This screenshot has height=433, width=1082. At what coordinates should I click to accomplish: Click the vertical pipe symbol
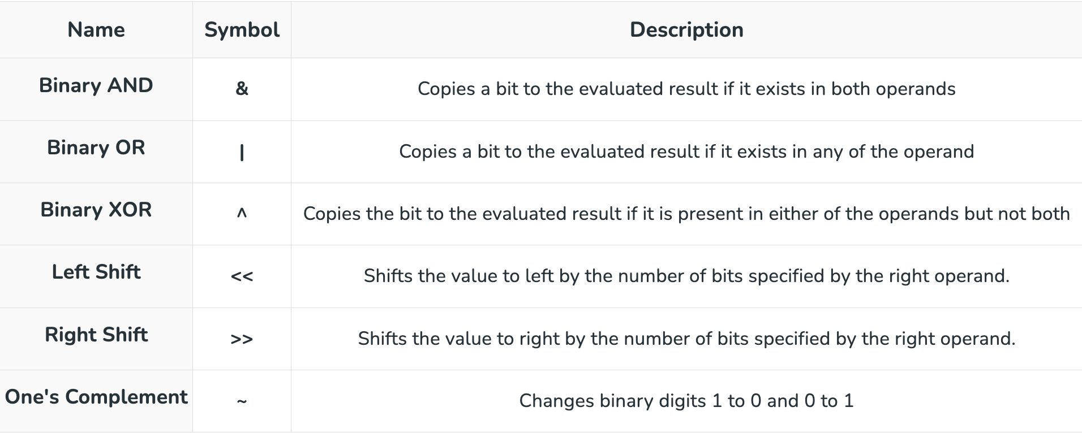pyautogui.click(x=242, y=152)
